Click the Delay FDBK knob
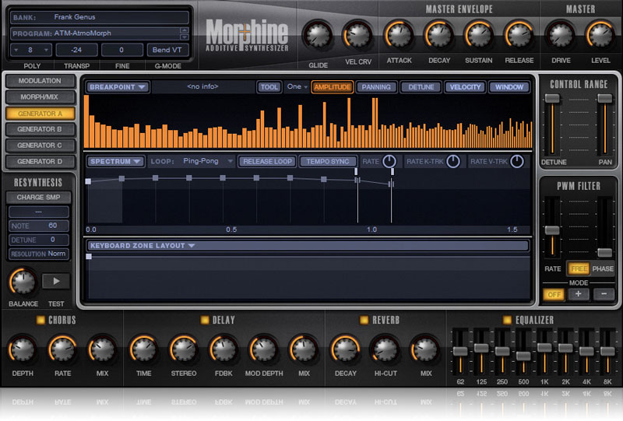 tap(224, 349)
